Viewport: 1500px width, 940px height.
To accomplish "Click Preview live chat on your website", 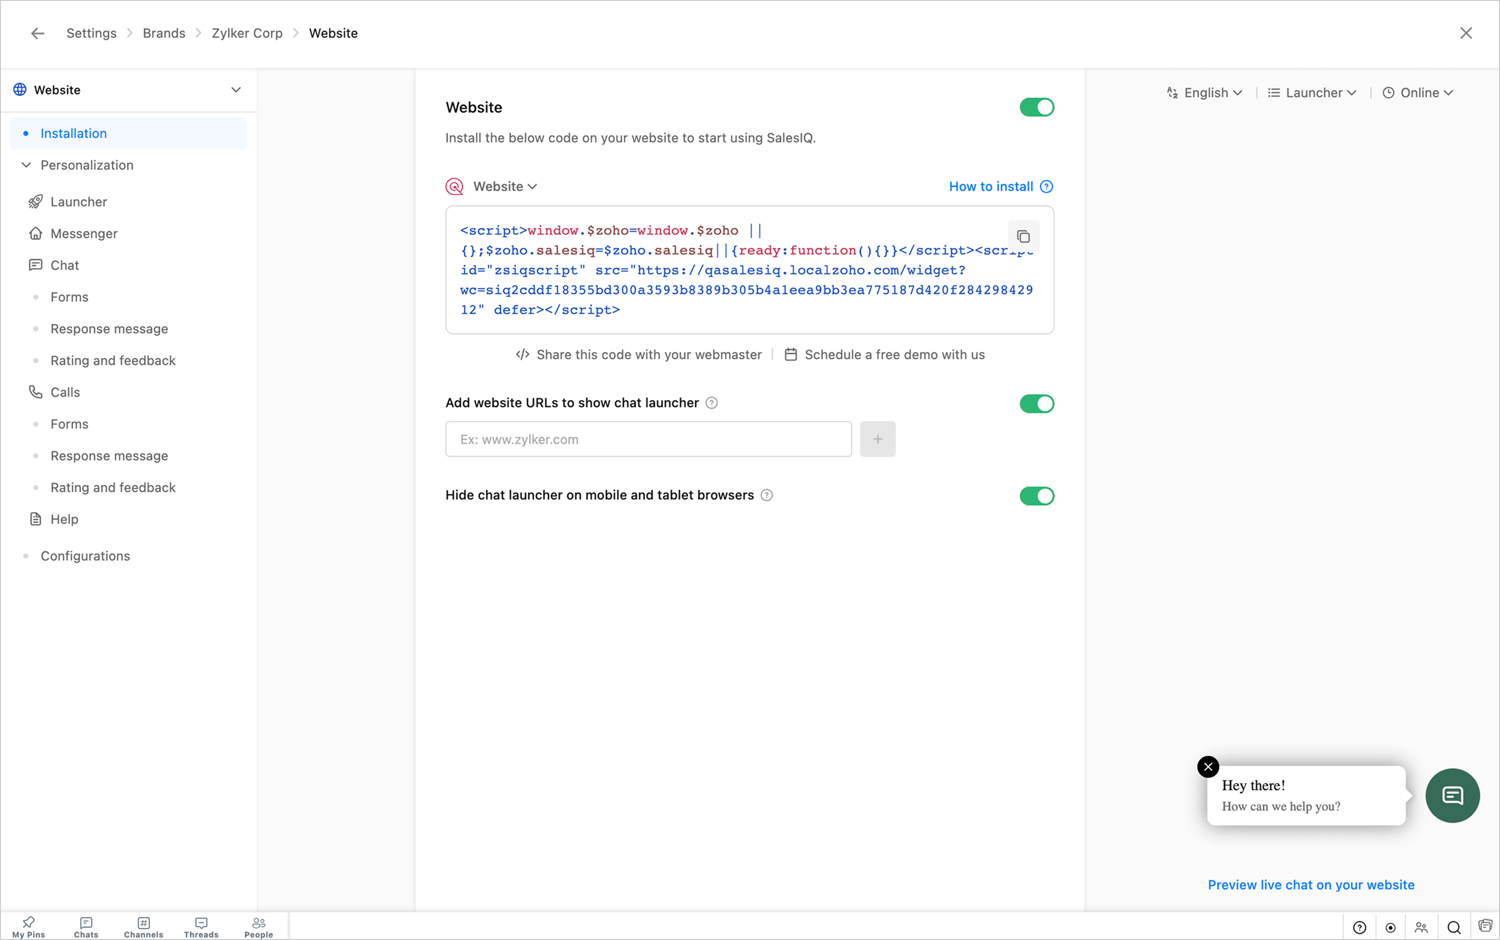I will 1311,884.
